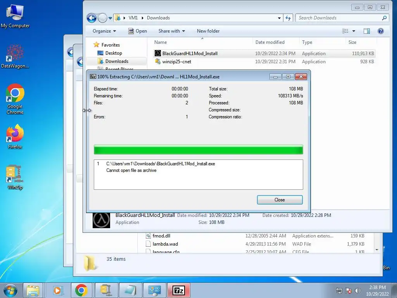This screenshot has width=397, height=298.
Task: Go back in Downloads explorer window
Action: point(91,18)
